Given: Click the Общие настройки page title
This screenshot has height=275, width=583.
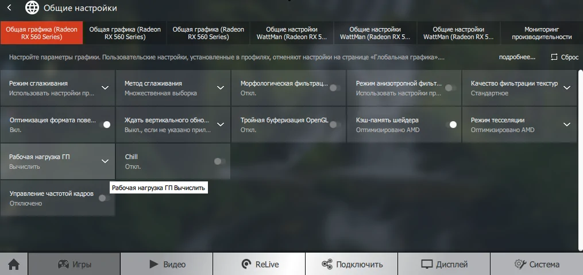Looking at the screenshot, I should pyautogui.click(x=80, y=8).
